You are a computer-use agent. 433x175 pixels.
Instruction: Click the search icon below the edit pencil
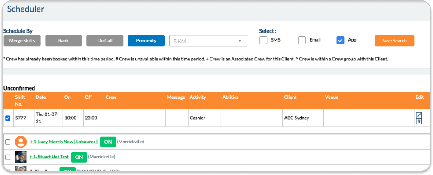tap(419, 121)
